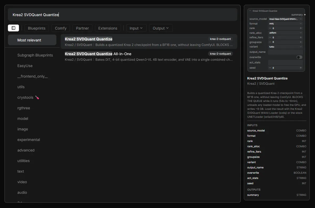Click the act_stats text field in preview
315x208 pixels.
(285, 62)
